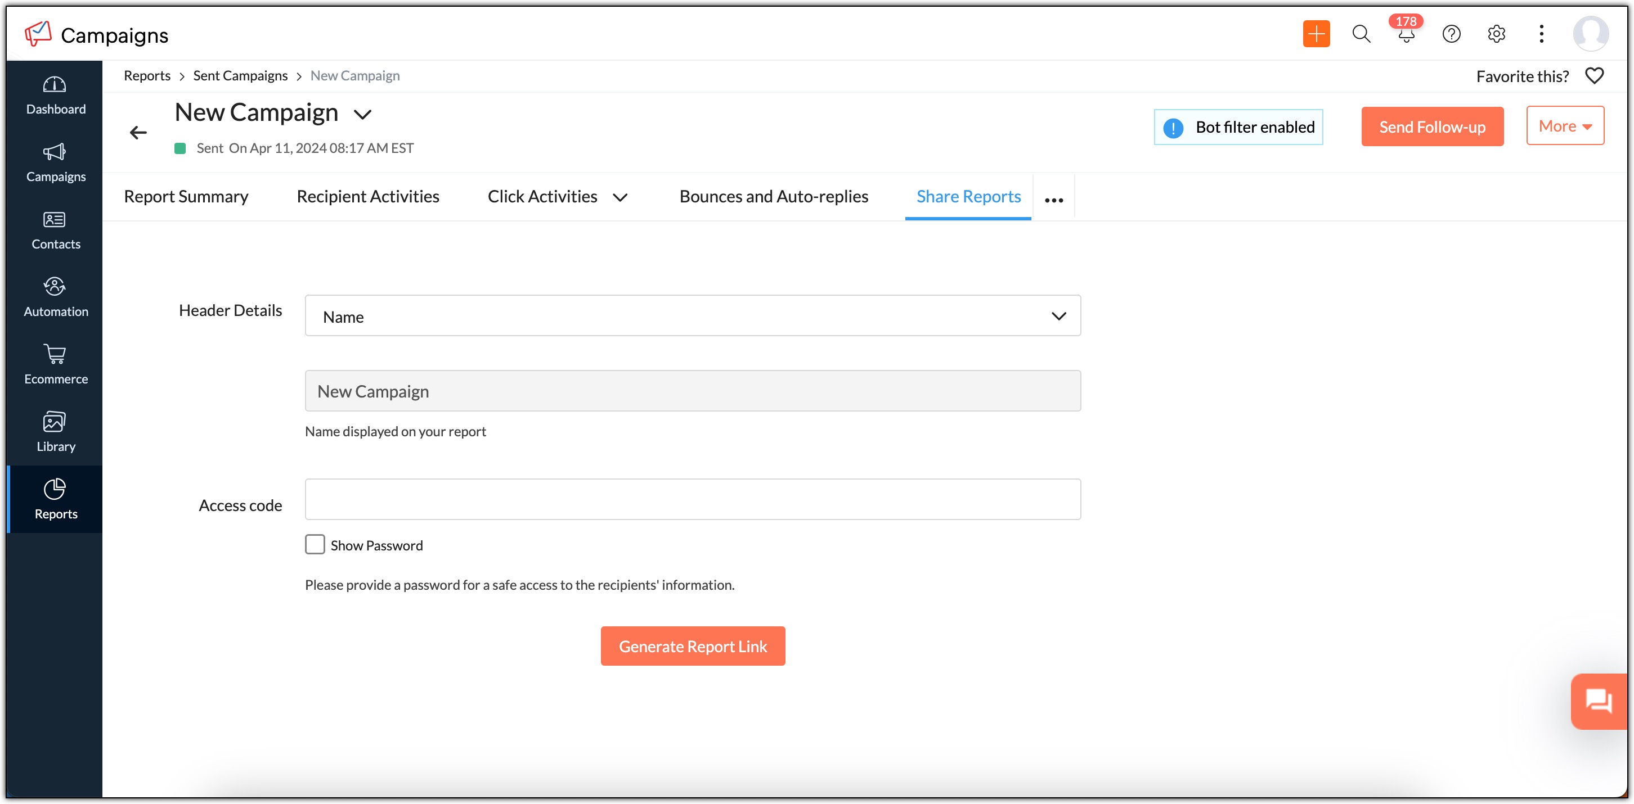Open the orange create new button
The image size is (1634, 804).
tap(1316, 34)
